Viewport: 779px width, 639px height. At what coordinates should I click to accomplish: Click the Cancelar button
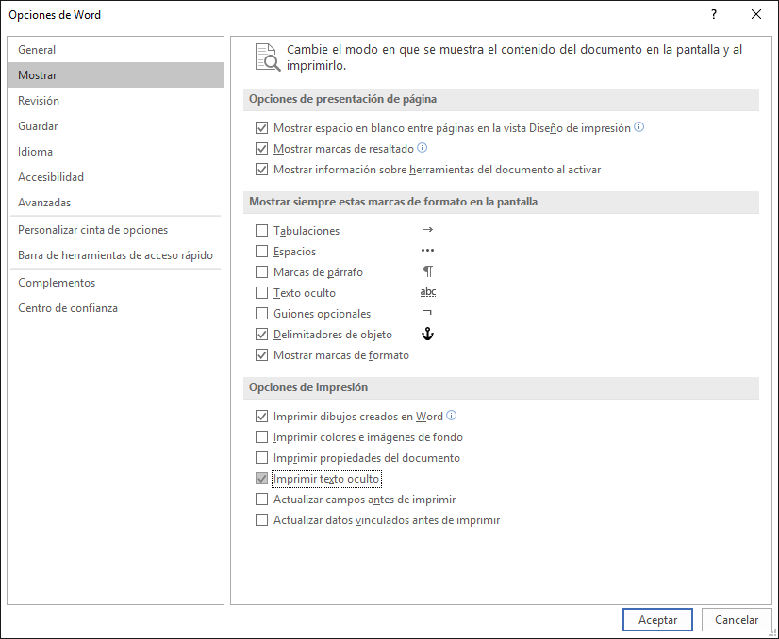pos(737,619)
